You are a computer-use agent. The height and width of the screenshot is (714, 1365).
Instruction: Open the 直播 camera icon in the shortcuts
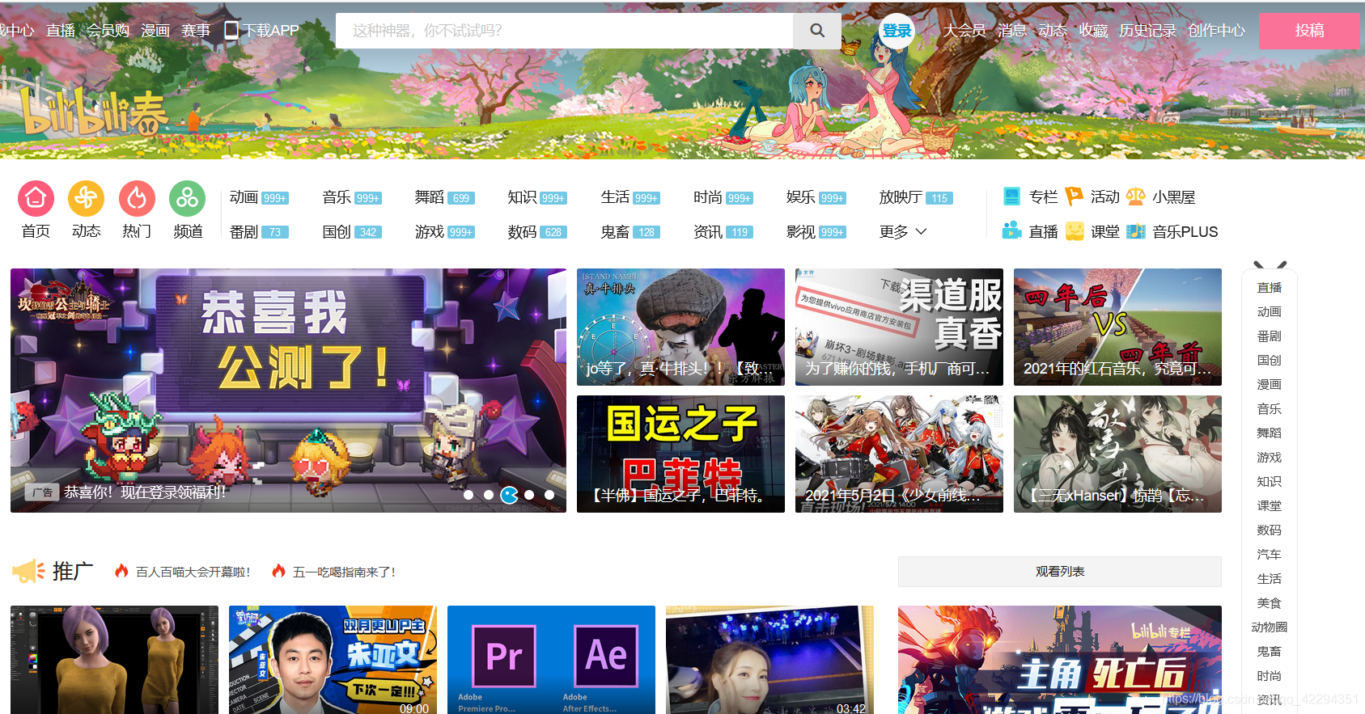(1011, 231)
